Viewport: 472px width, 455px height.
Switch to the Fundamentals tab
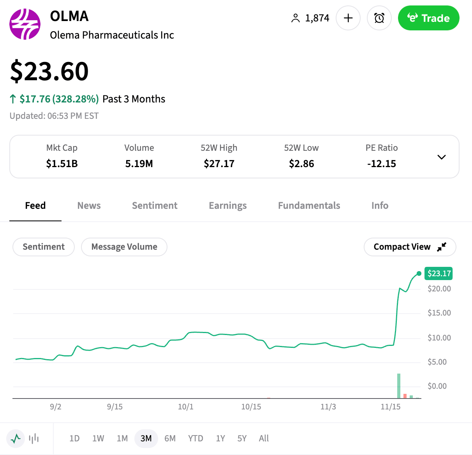click(x=309, y=206)
